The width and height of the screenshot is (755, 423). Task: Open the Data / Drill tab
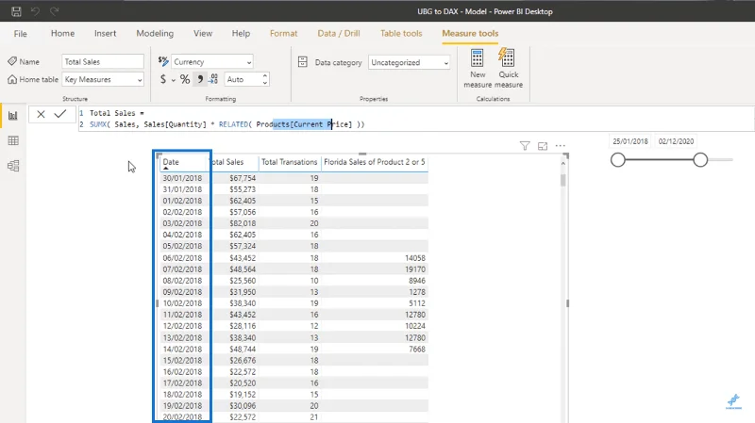[x=339, y=33]
